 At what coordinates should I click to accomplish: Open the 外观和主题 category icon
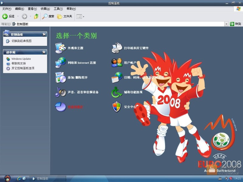pyautogui.click(x=60, y=48)
